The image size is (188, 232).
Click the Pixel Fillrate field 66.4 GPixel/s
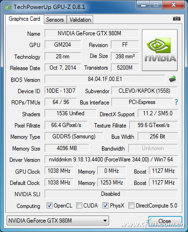tap(66, 125)
